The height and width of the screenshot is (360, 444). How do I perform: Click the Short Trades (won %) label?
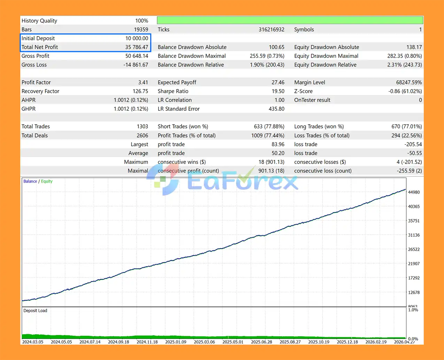point(183,126)
